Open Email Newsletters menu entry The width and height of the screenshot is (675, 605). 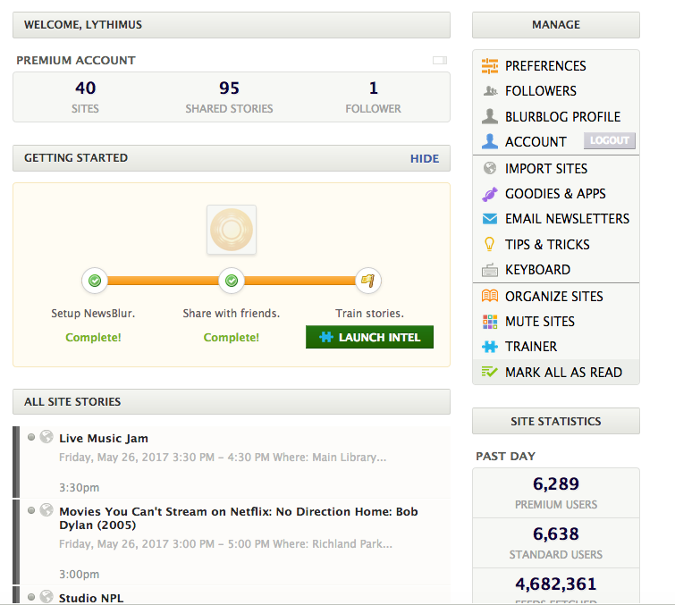[x=556, y=219]
